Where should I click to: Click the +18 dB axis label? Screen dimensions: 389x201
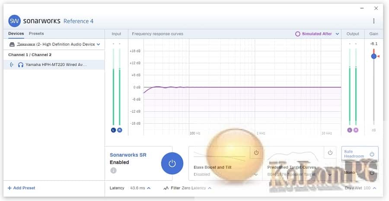click(135, 51)
